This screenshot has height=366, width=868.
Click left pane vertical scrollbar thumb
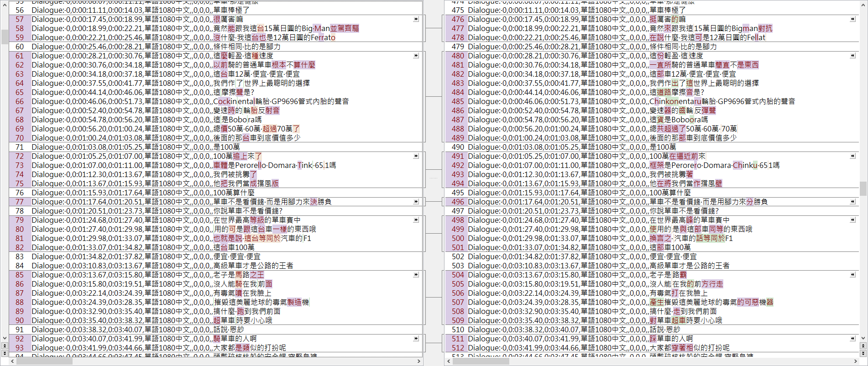[x=5, y=37]
